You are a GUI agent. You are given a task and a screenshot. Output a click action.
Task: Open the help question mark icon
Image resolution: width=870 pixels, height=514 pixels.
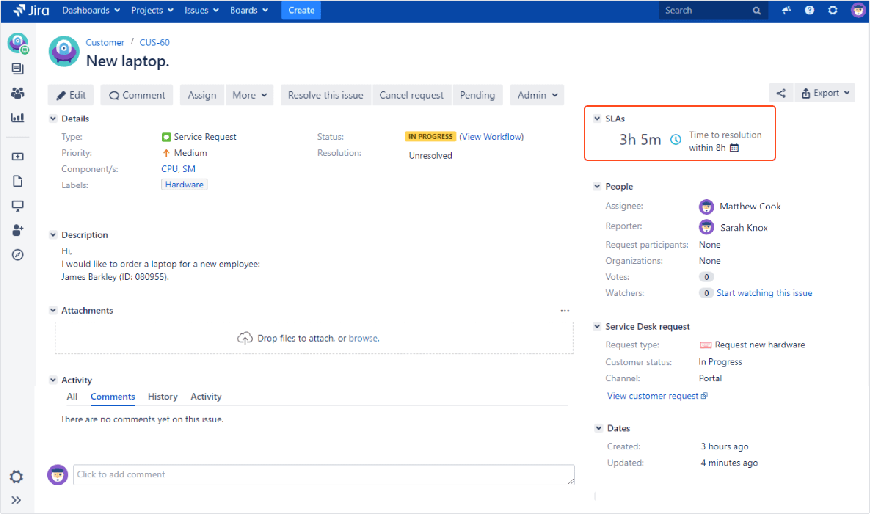tap(809, 10)
